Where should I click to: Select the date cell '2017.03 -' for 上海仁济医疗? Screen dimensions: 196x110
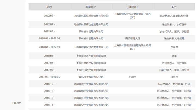click(49, 70)
